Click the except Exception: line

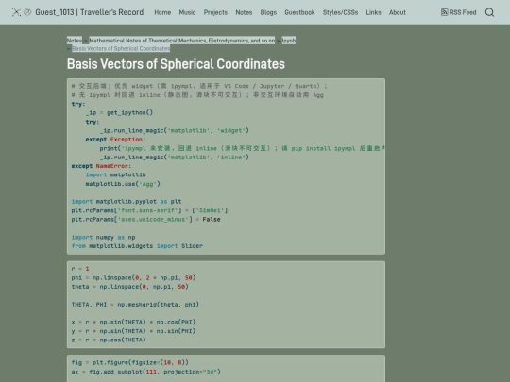pyautogui.click(x=115, y=140)
